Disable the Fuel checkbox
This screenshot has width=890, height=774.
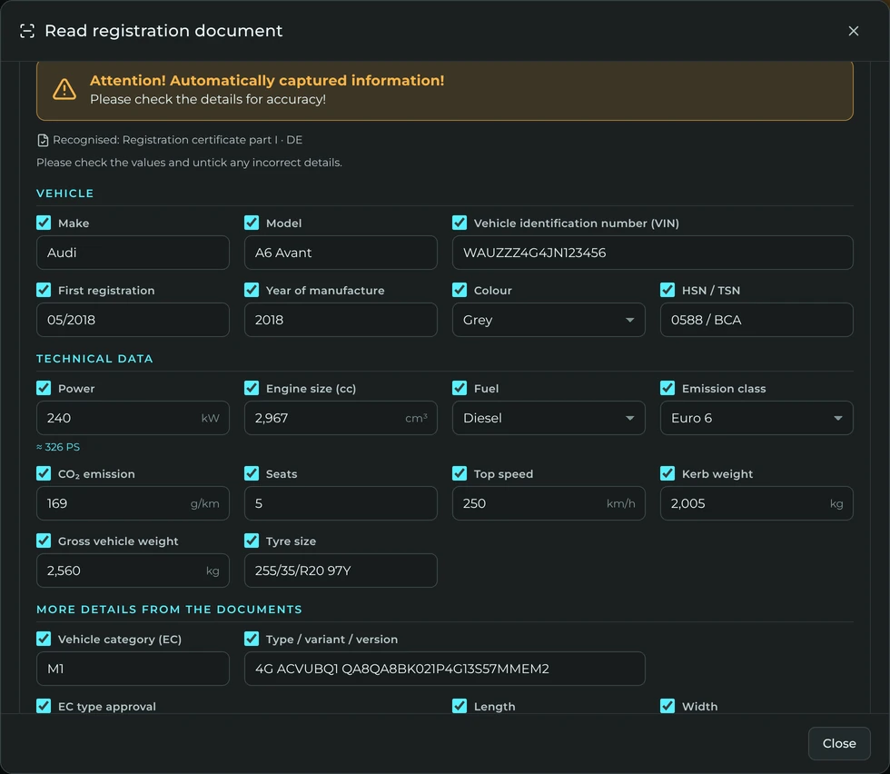tap(460, 388)
